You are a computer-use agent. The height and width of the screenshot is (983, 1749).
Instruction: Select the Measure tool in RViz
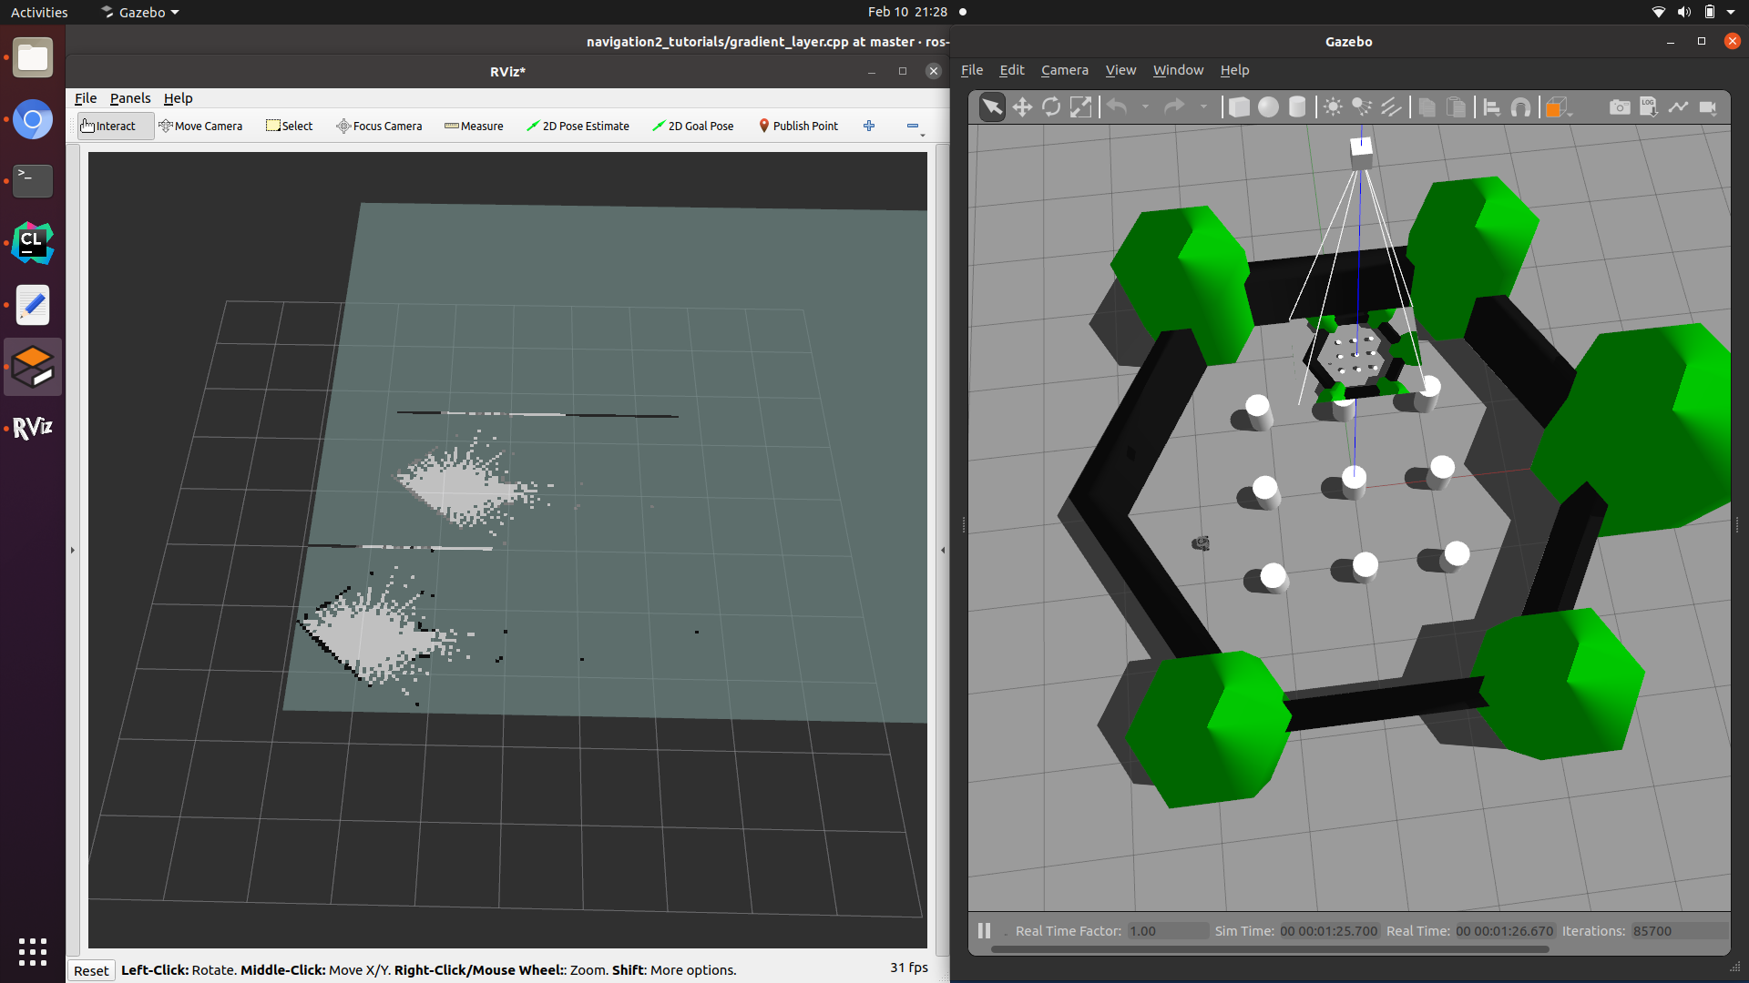(474, 126)
